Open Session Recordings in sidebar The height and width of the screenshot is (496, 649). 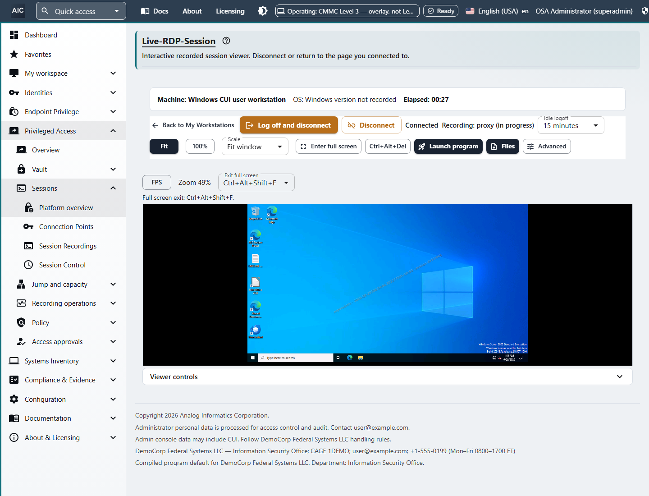click(64, 246)
